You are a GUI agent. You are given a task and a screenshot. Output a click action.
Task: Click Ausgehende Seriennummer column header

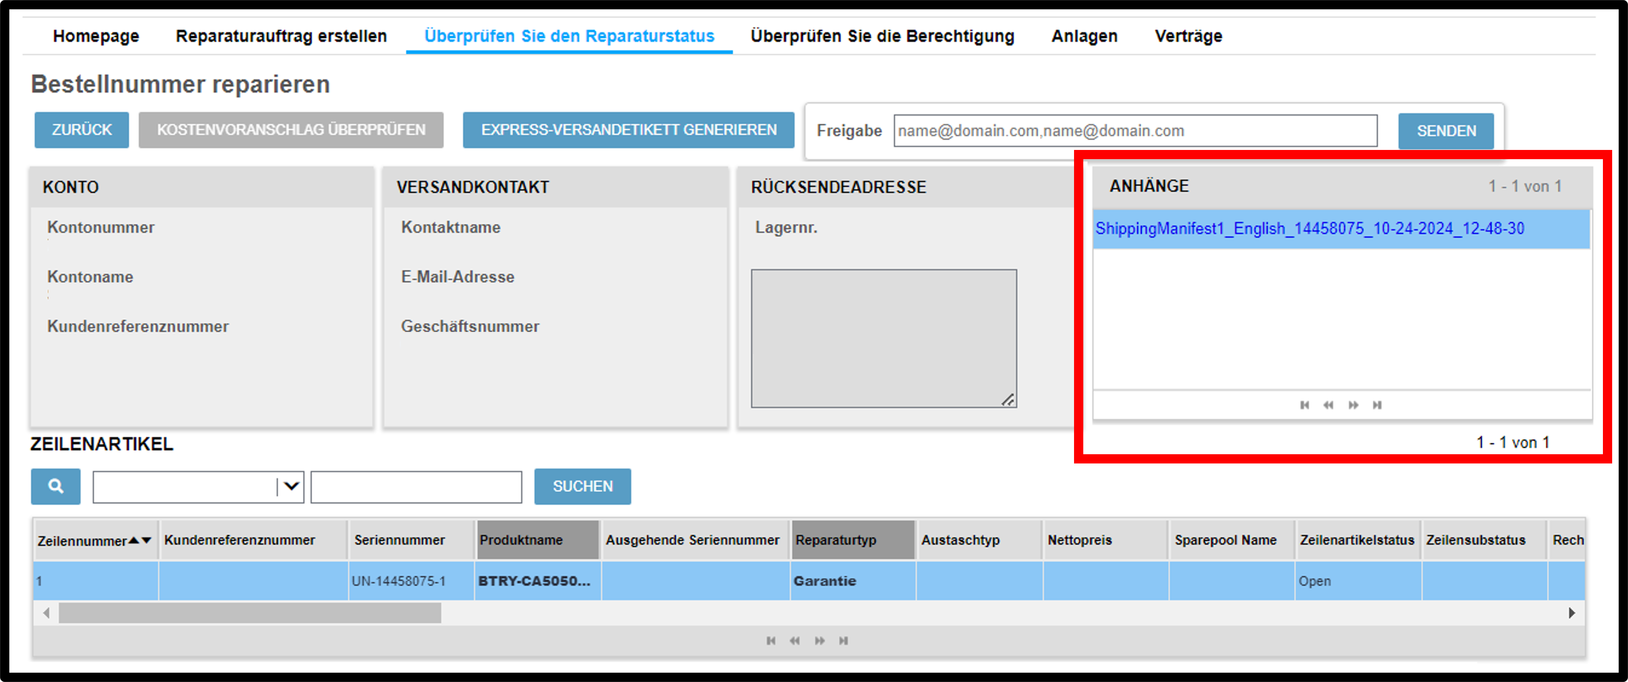[695, 540]
